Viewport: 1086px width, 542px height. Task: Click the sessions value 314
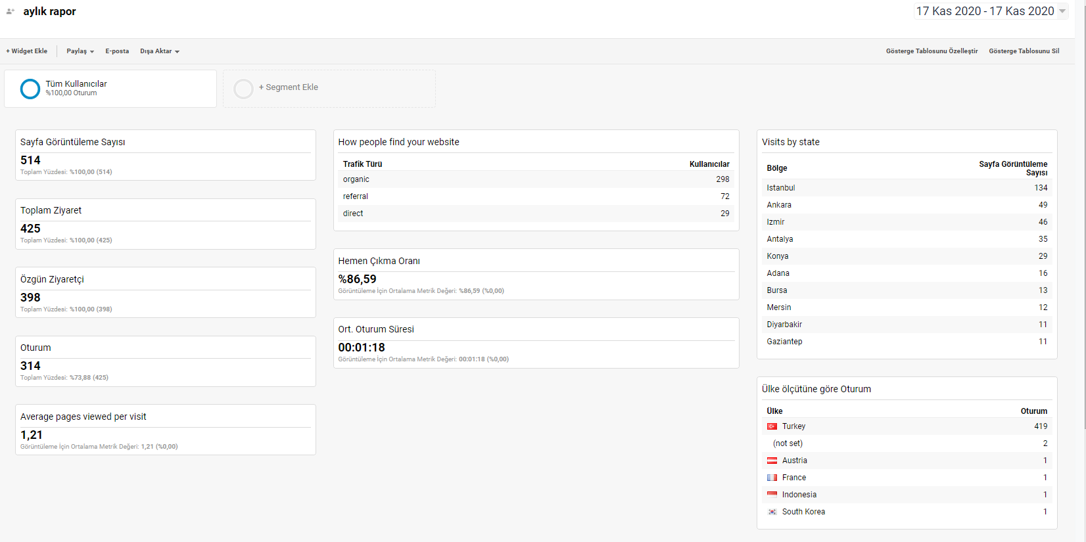pos(30,366)
